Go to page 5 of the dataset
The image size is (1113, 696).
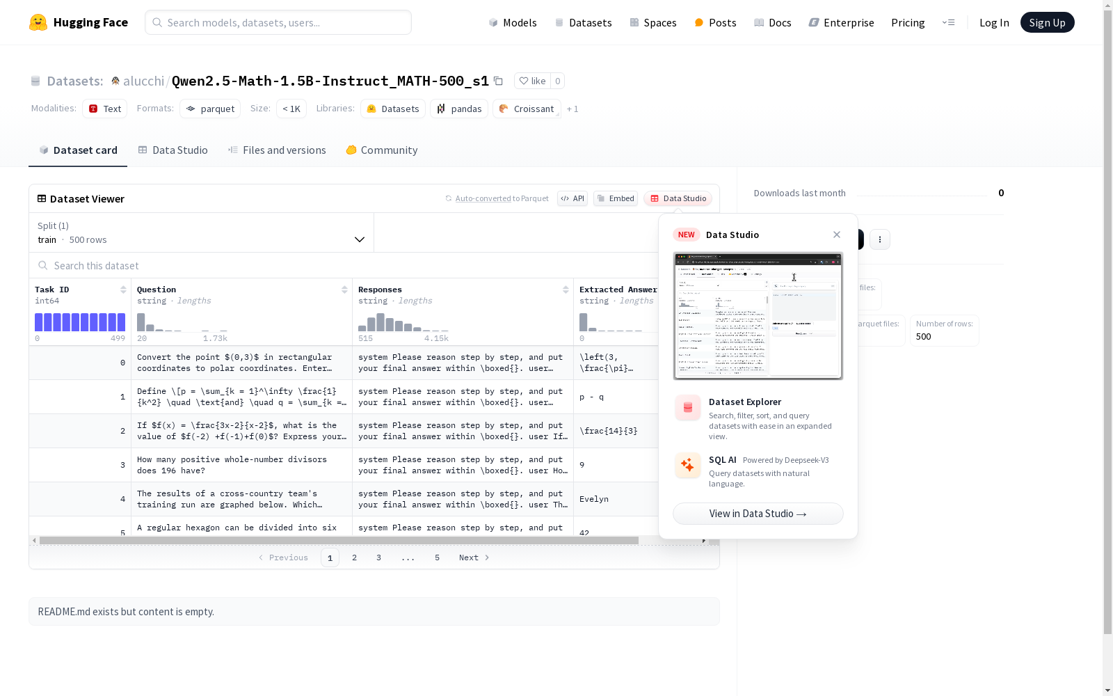point(438,557)
